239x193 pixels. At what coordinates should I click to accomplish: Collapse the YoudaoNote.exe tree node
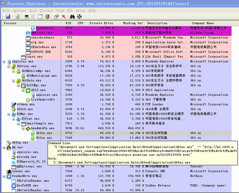pyautogui.click(x=4, y=176)
